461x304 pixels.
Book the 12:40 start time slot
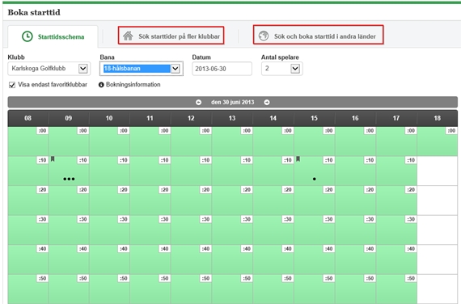(x=192, y=260)
